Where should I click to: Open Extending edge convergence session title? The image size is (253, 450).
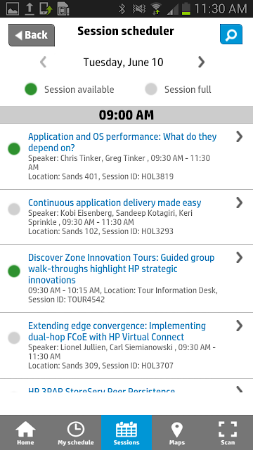[117, 331]
